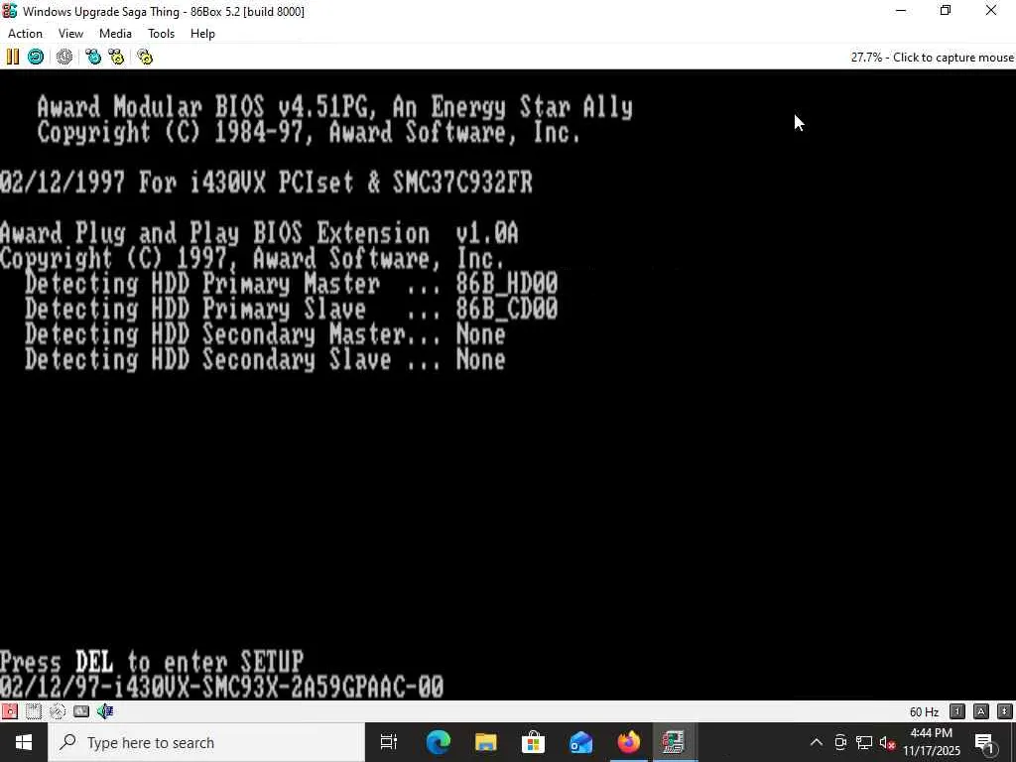Image resolution: width=1016 pixels, height=762 pixels.
Task: Click the BIOS ID string 2A59GPAAC-00
Action: click(x=367, y=688)
